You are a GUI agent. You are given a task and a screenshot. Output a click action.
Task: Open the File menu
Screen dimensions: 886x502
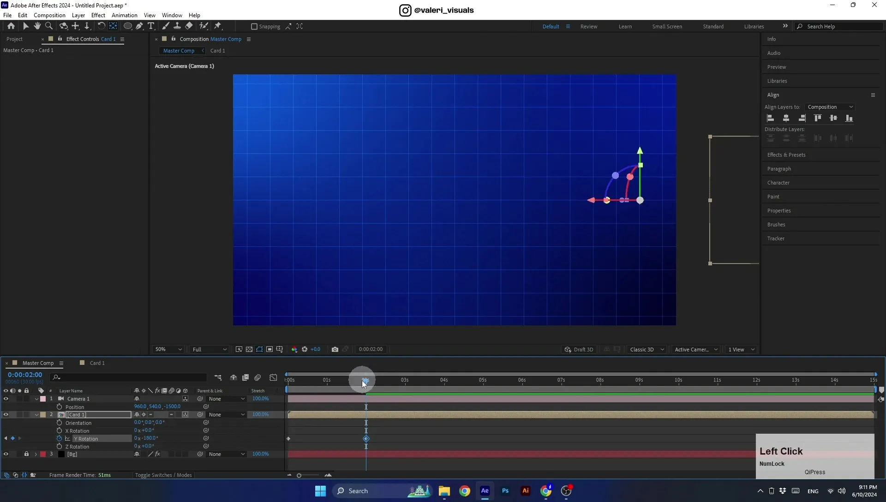pos(7,15)
